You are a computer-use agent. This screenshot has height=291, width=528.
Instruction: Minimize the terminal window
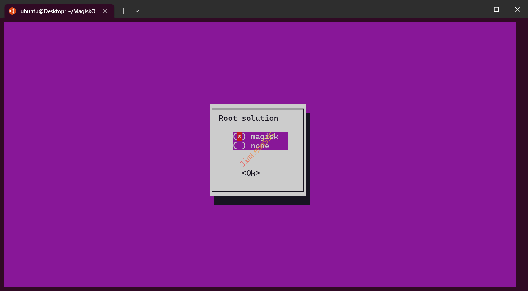[475, 9]
